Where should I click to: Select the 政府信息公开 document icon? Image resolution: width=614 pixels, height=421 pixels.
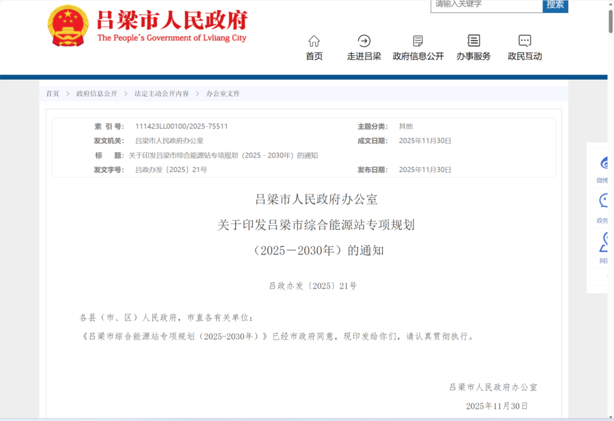[418, 41]
